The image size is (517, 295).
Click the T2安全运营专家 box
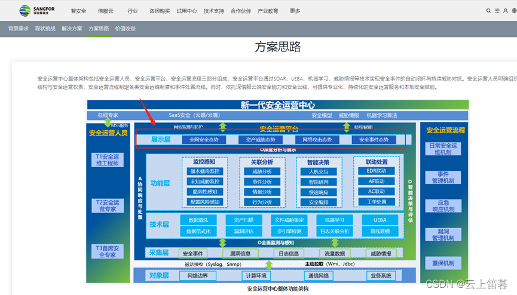pyautogui.click(x=108, y=205)
